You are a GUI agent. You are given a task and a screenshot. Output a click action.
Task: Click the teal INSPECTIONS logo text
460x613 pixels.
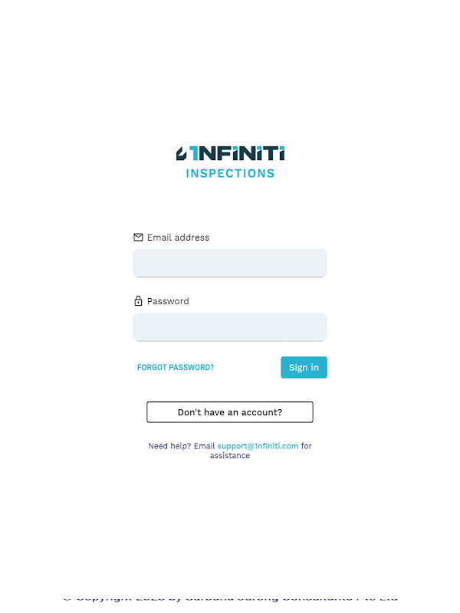click(230, 173)
